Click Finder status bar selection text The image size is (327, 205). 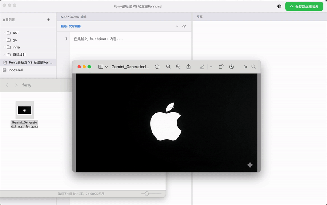pyautogui.click(x=81, y=194)
